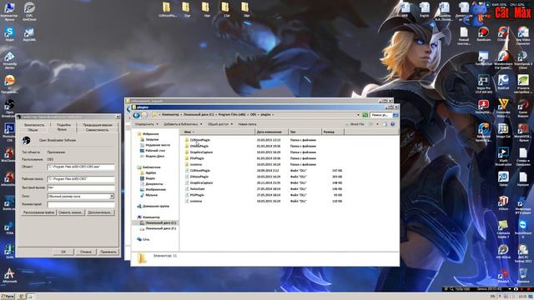
Task: Switch to the Безопасность tab
Action: [x=34, y=125]
